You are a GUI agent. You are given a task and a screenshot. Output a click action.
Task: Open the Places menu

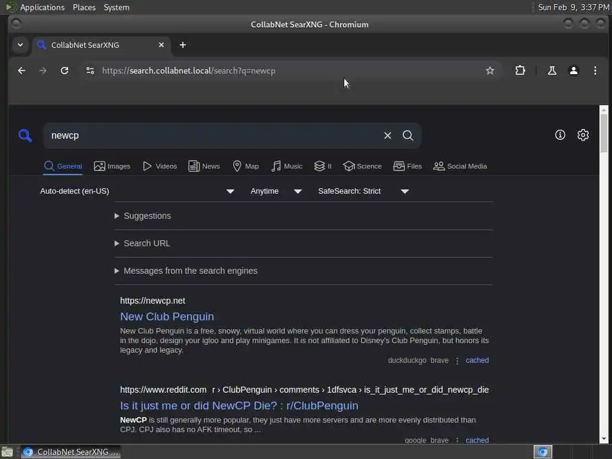coord(84,7)
